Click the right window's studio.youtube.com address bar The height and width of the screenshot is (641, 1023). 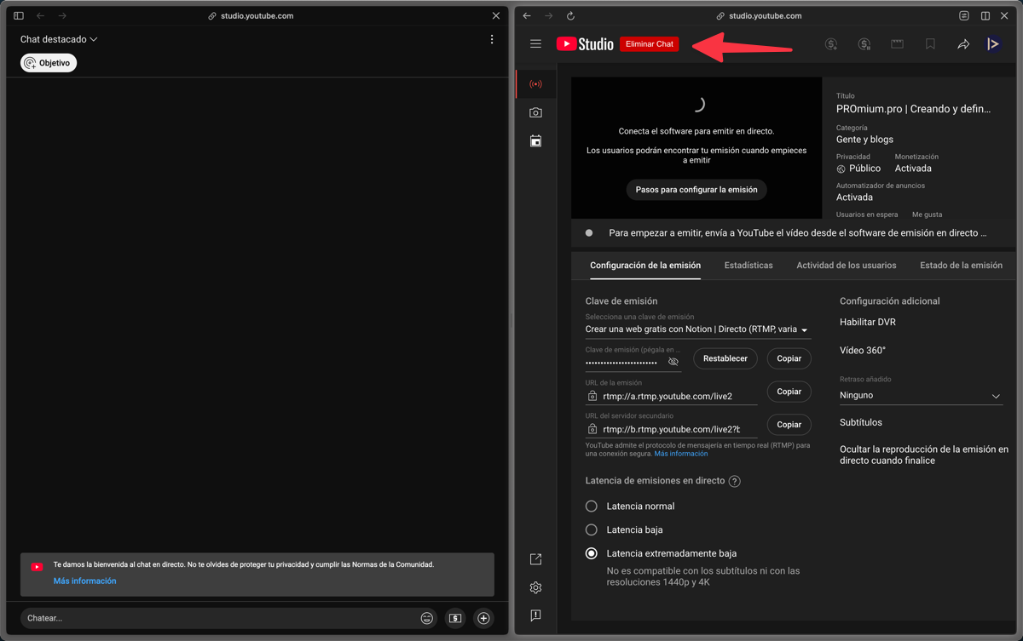click(x=759, y=15)
